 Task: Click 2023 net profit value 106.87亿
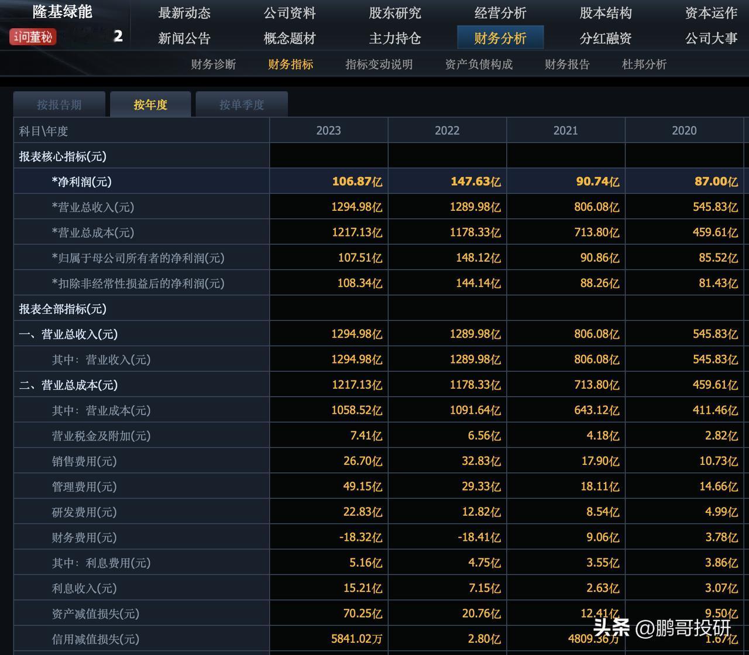pos(357,181)
